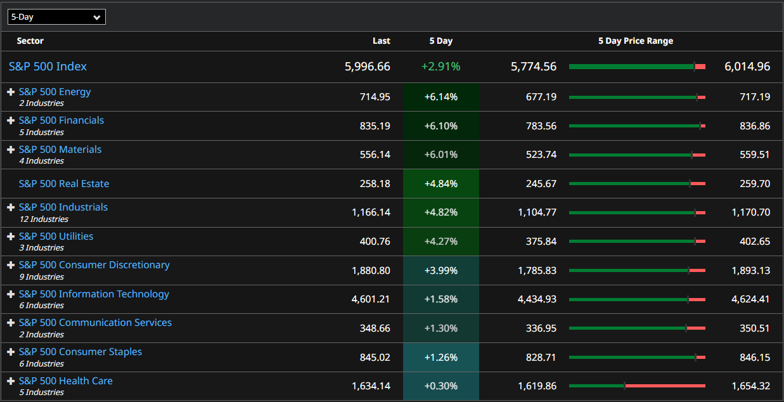
Task: Open the S&P 500 Industrials link
Action: [63, 207]
